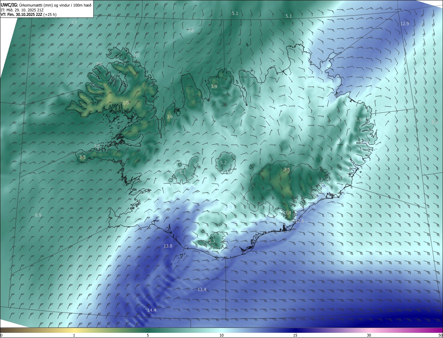This screenshot has width=443, height=338.
Task: Click the 12.8 value on the southeast coast
Action: 299,221
